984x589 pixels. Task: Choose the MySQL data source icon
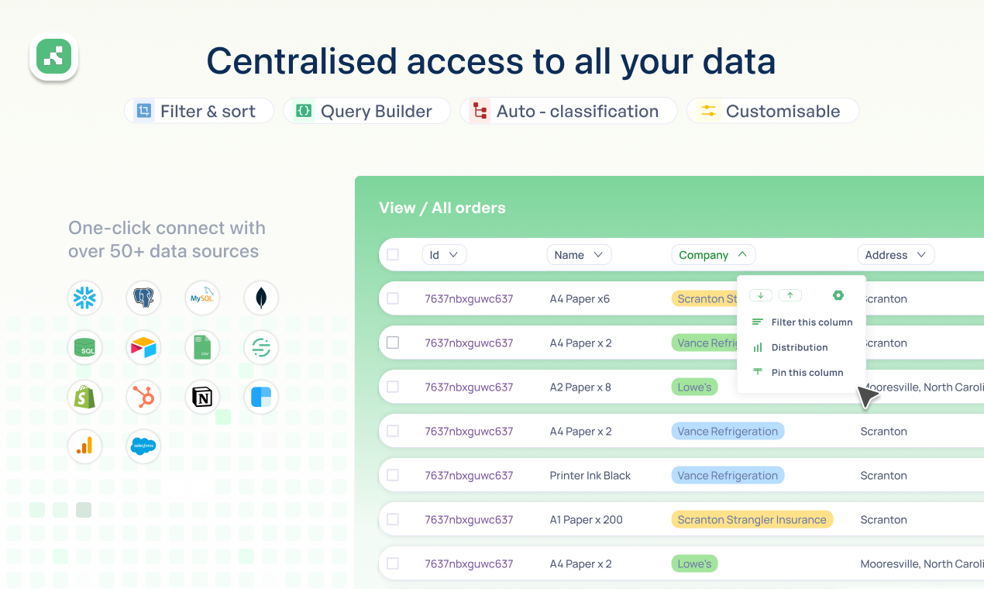202,298
